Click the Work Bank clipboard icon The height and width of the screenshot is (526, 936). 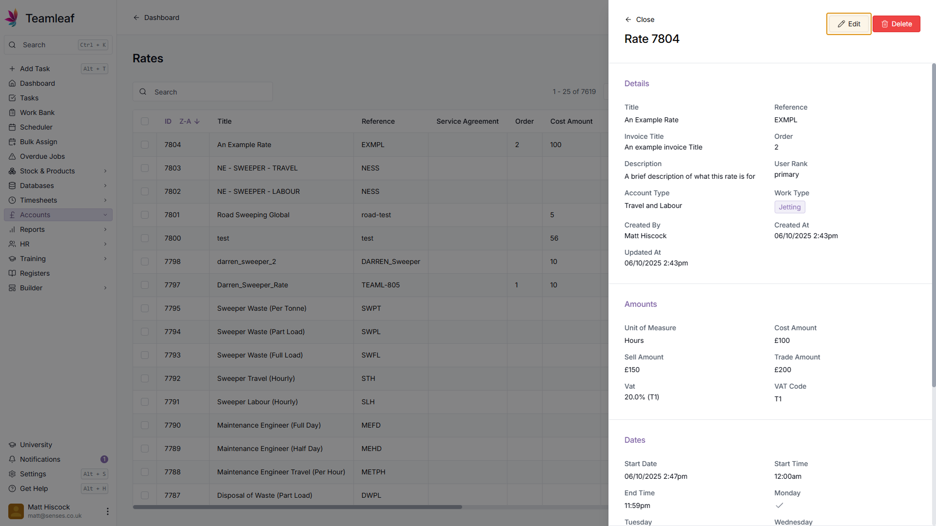click(12, 113)
